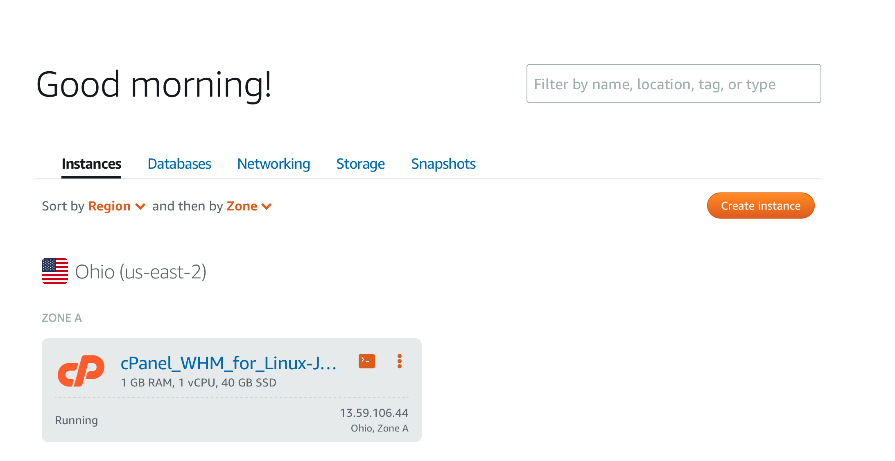Image resolution: width=895 pixels, height=461 pixels.
Task: Open browser SSH terminal for the cPanel instance
Action: click(x=366, y=361)
